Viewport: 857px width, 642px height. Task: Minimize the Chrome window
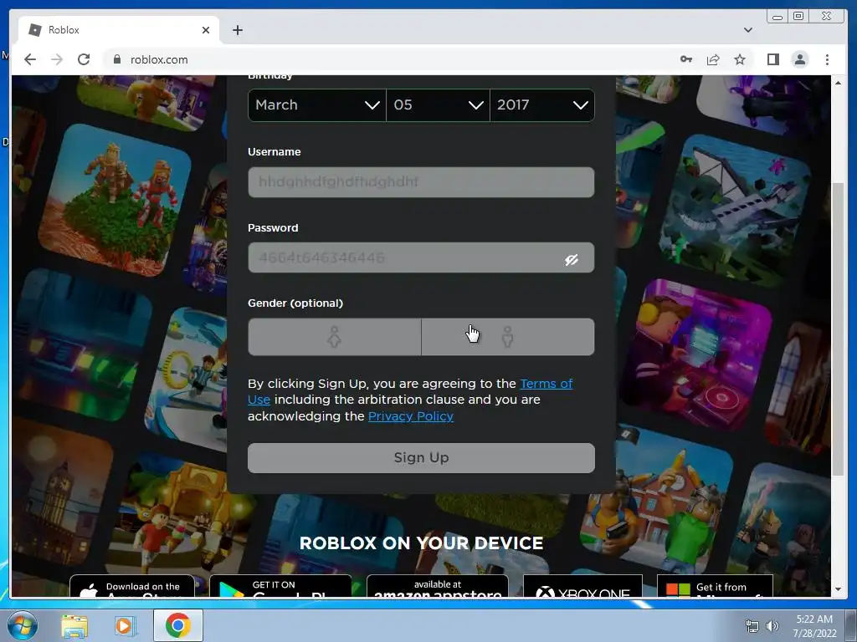point(777,17)
